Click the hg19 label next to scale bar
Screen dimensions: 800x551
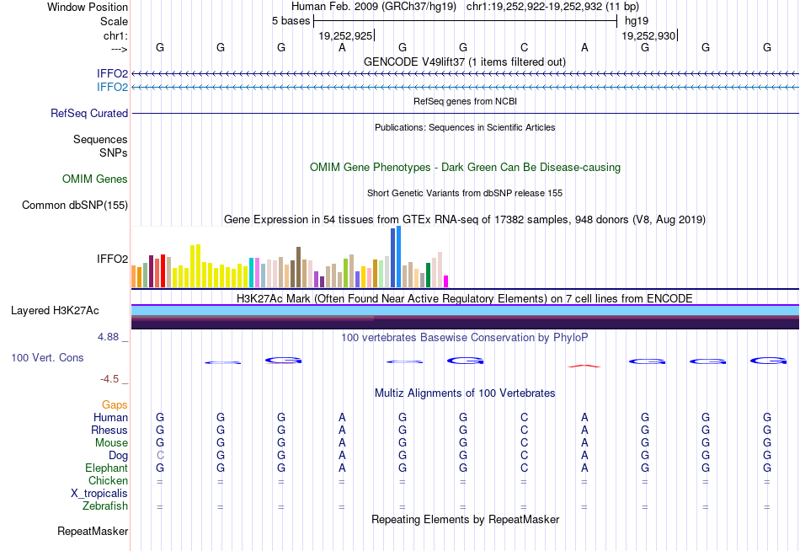(x=637, y=21)
